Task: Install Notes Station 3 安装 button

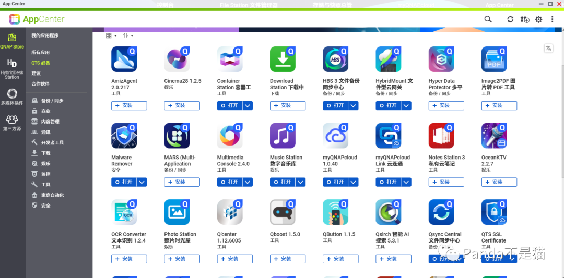Action: click(x=446, y=182)
